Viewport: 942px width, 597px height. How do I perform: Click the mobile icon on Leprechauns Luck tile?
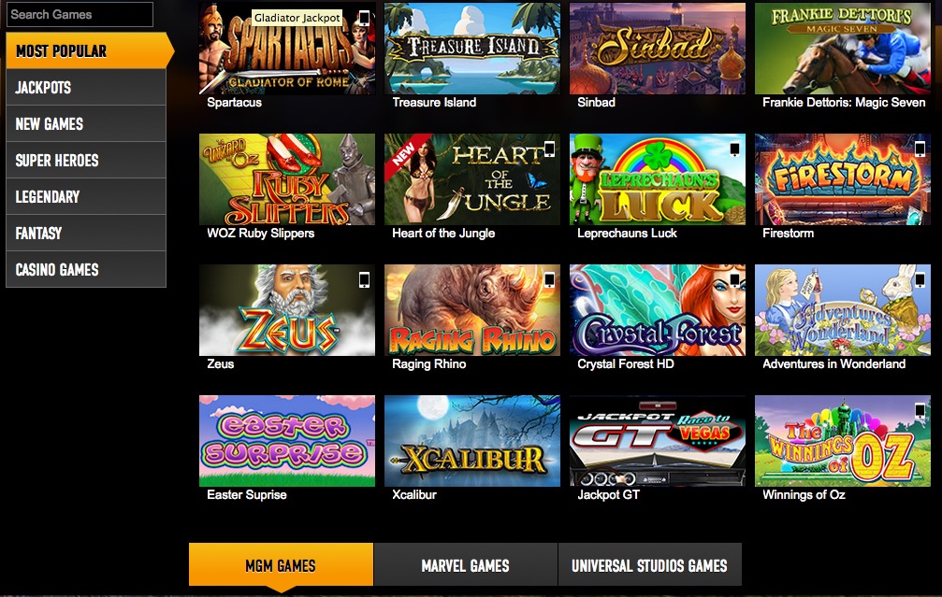(734, 149)
